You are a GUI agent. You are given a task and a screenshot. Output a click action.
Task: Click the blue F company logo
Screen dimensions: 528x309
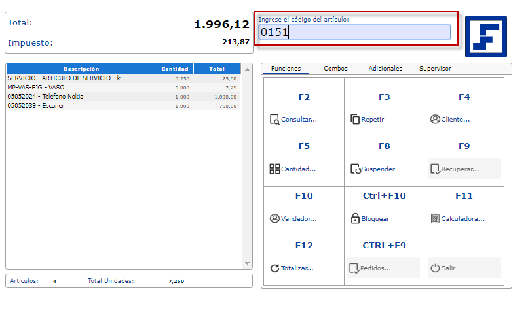[x=486, y=37]
